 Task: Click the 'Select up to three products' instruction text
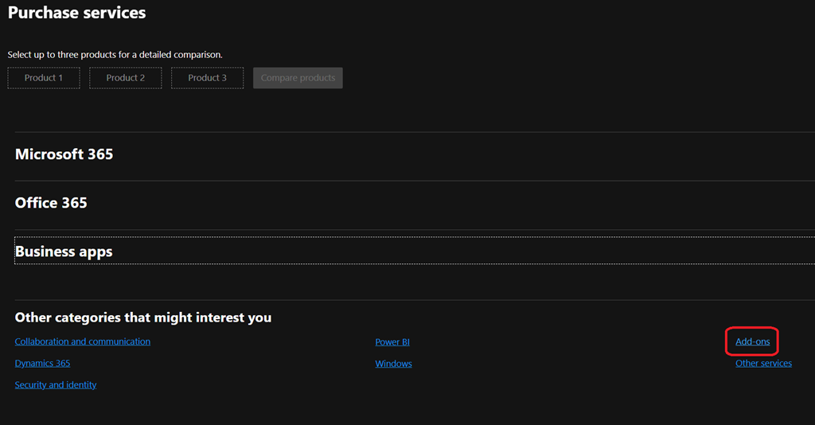[x=115, y=55]
